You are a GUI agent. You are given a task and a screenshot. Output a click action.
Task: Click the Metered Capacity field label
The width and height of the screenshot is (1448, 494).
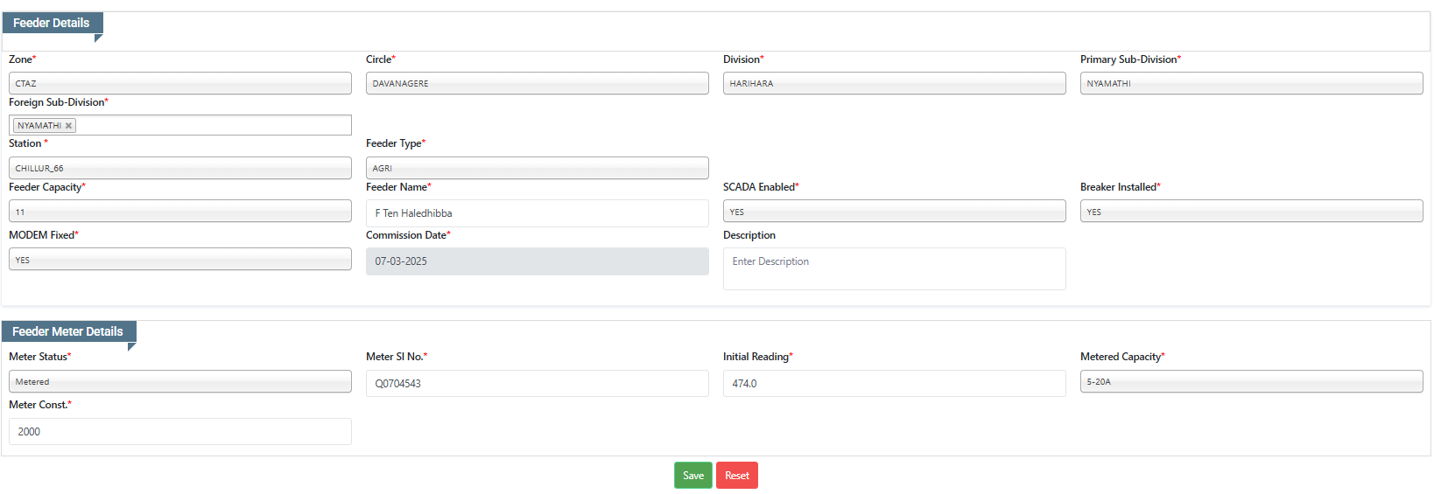click(1122, 357)
